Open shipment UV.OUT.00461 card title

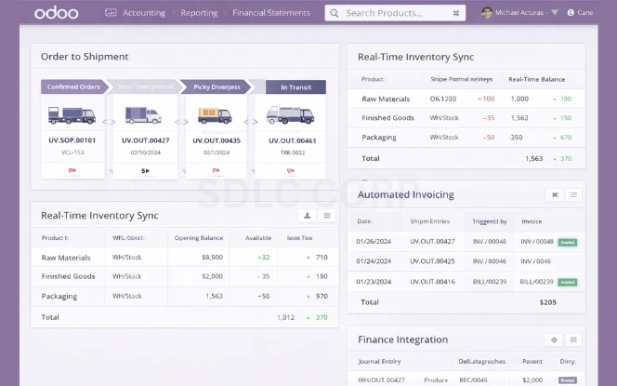coord(293,140)
